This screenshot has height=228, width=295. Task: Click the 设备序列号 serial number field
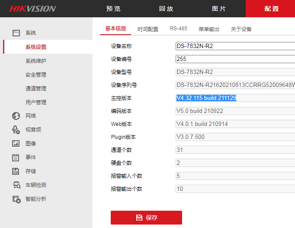[x=235, y=85]
